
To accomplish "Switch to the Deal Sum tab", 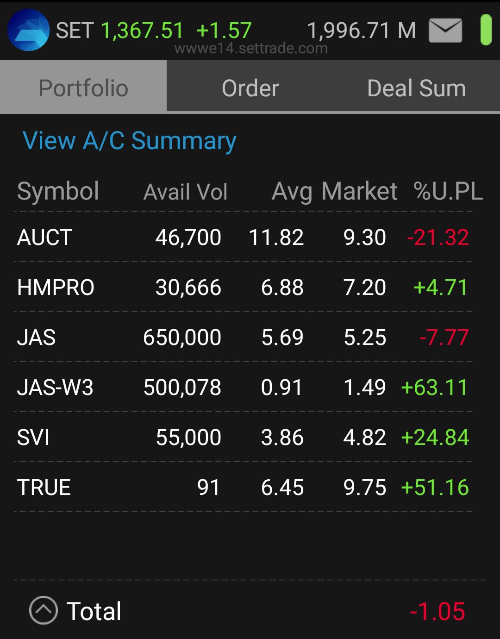I will (x=417, y=88).
